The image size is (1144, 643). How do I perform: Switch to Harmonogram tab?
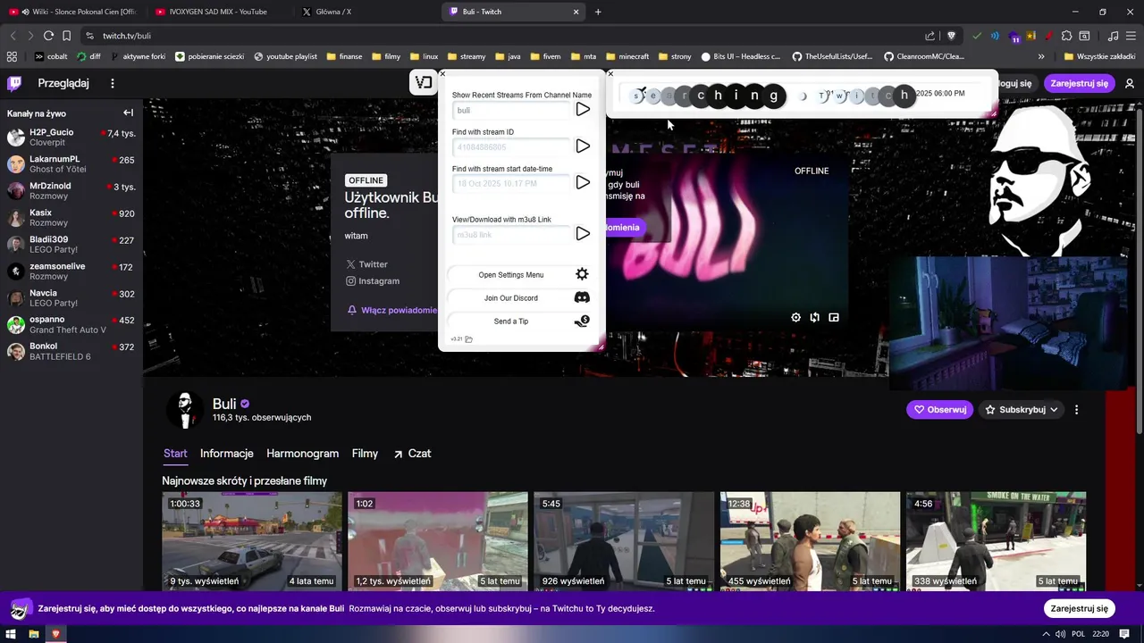[x=302, y=454]
